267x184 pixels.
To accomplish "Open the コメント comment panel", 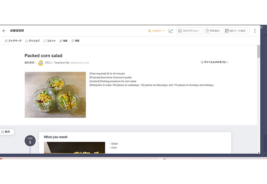I will [49, 41].
